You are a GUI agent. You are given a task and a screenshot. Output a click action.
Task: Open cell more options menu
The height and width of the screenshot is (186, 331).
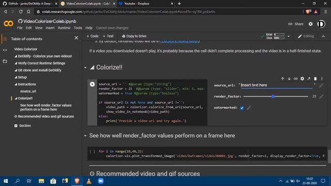[x=322, y=79]
